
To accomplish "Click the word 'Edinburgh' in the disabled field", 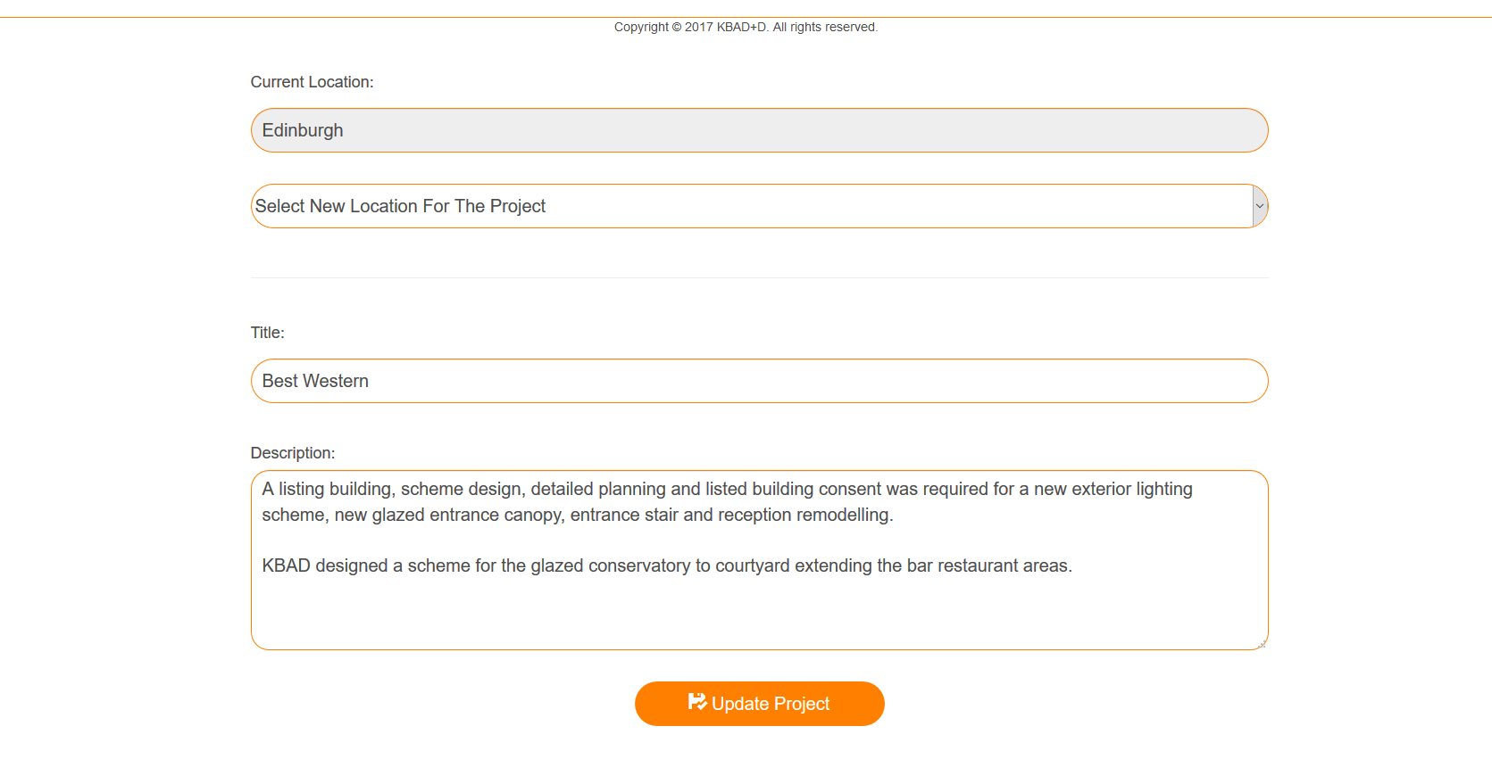I will (x=303, y=130).
